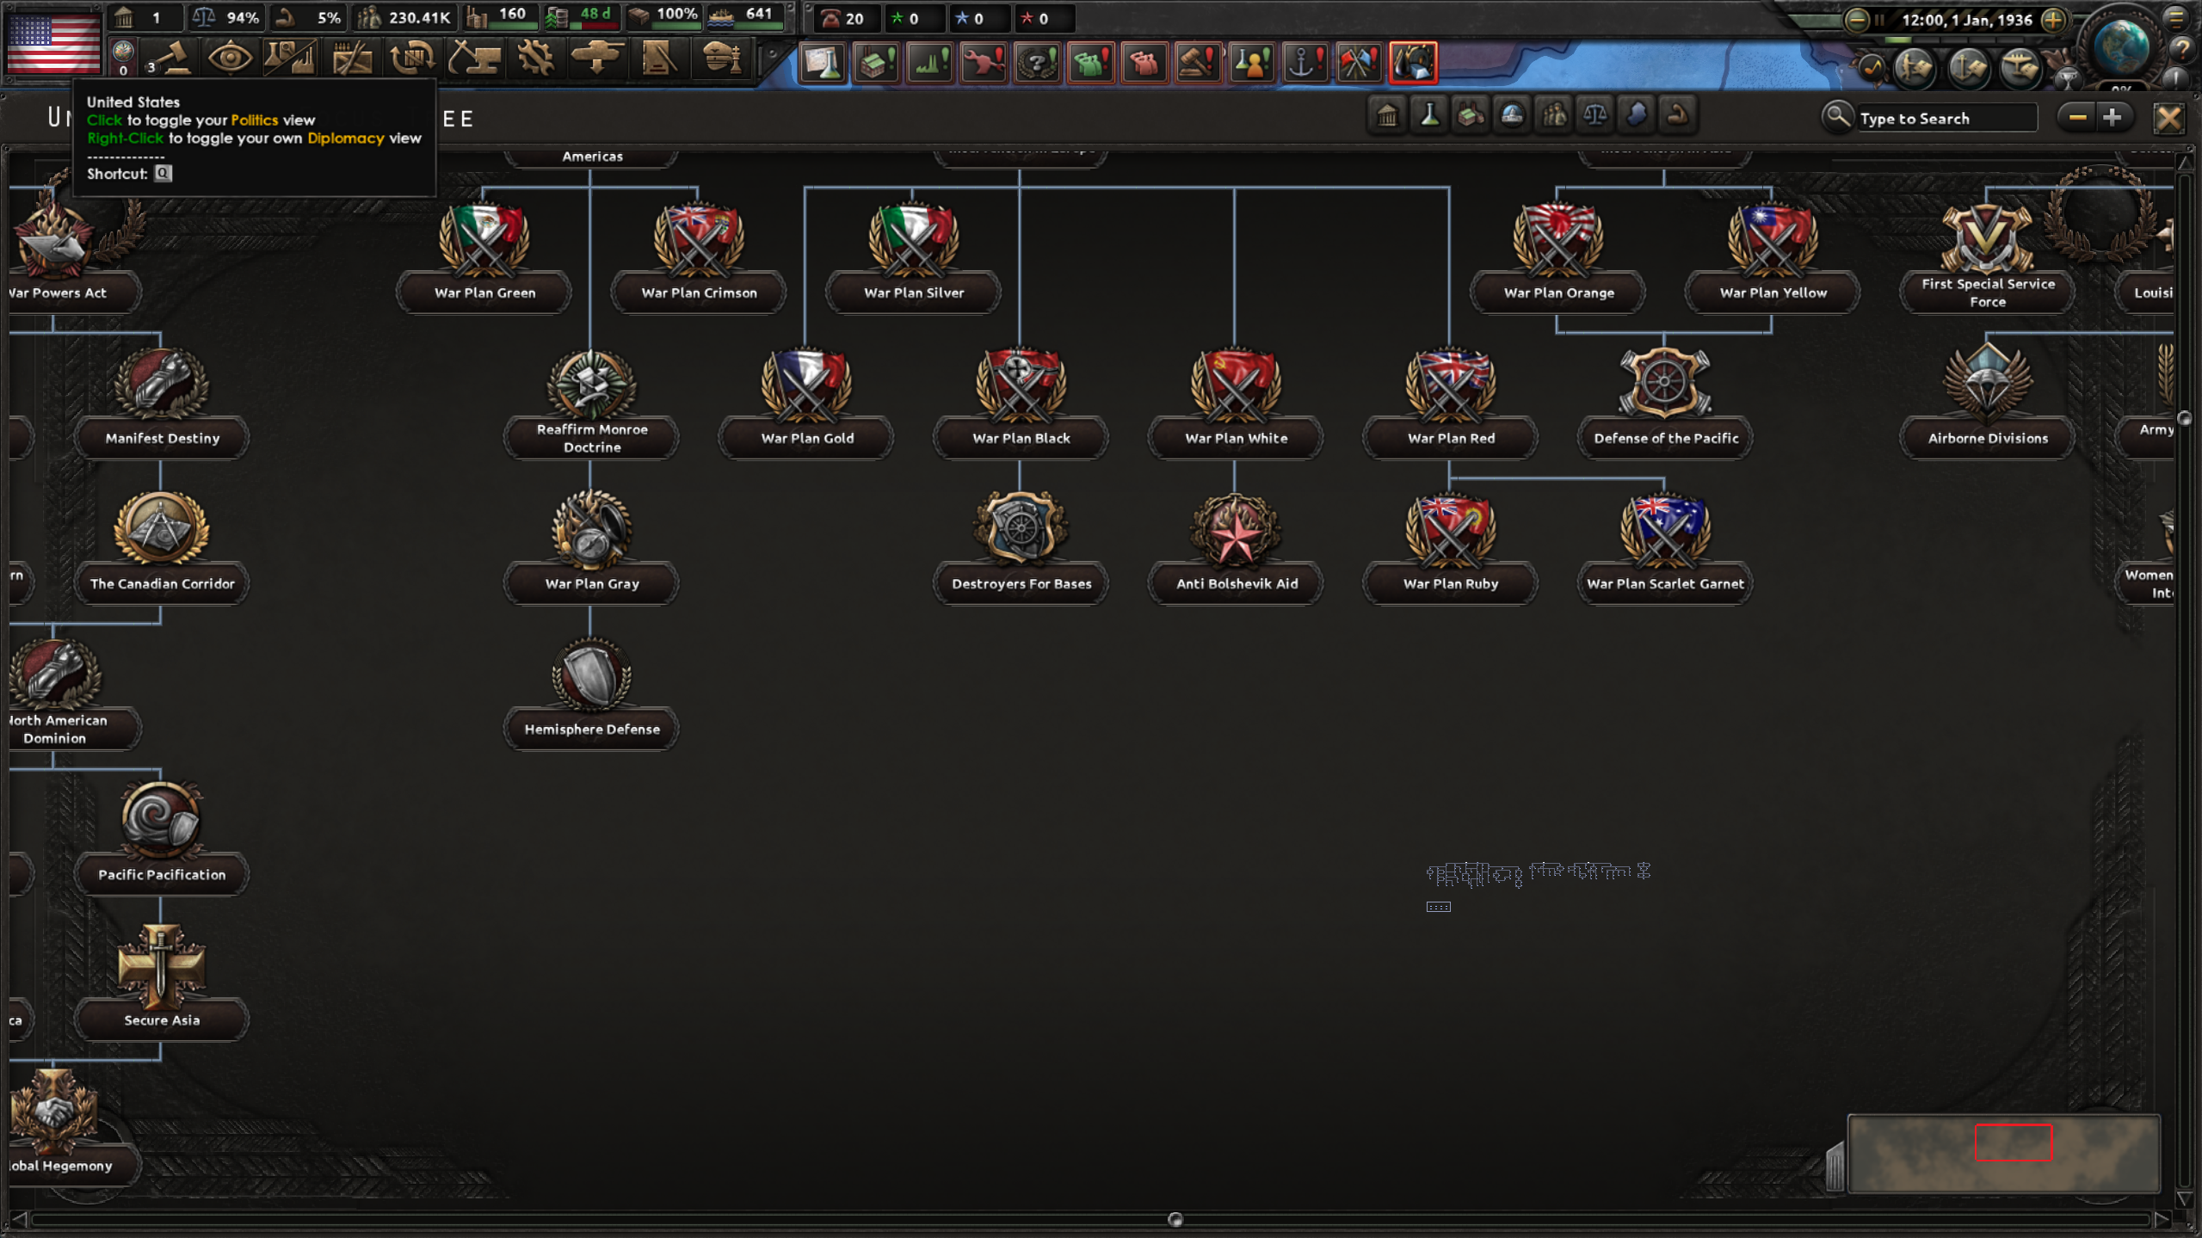
Task: Select the Destroyers For Bases focus
Action: [1021, 547]
